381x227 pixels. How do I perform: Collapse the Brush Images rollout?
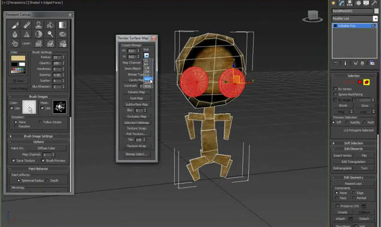pos(38,96)
